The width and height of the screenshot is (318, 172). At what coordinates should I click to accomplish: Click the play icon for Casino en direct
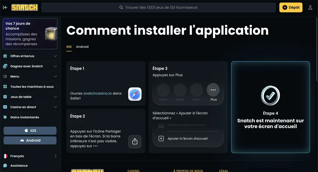click(x=5, y=107)
